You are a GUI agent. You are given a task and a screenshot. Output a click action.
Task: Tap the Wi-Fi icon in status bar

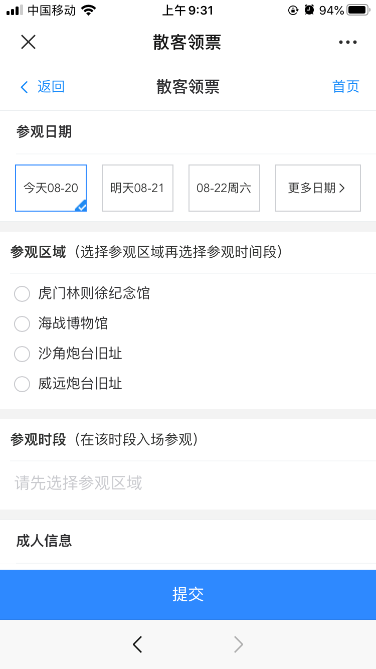[89, 10]
